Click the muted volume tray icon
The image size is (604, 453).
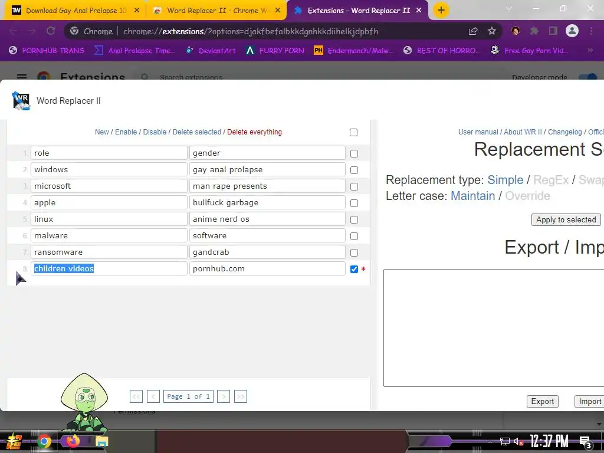tap(519, 441)
